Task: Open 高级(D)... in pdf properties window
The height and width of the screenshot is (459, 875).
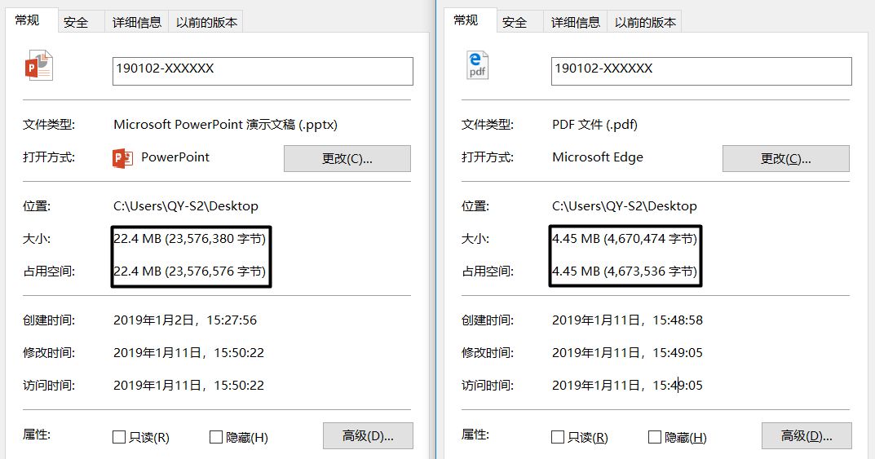Action: click(x=807, y=435)
